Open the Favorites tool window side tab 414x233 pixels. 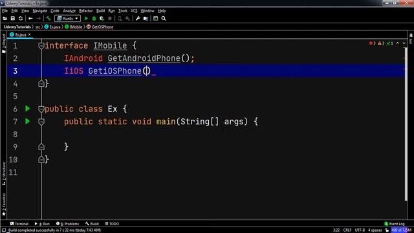[4, 205]
